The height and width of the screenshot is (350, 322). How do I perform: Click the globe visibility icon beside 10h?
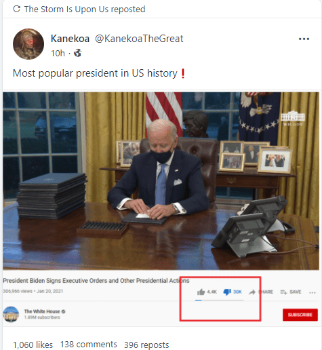(x=77, y=53)
